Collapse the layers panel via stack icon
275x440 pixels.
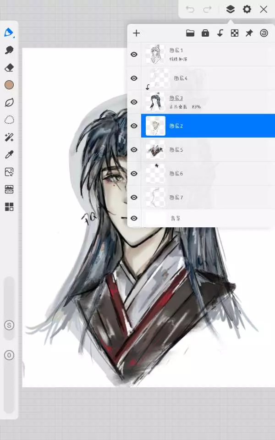tap(230, 9)
